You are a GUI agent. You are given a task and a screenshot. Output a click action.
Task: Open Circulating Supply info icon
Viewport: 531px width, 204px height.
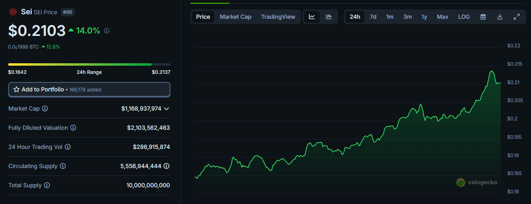pyautogui.click(x=63, y=166)
